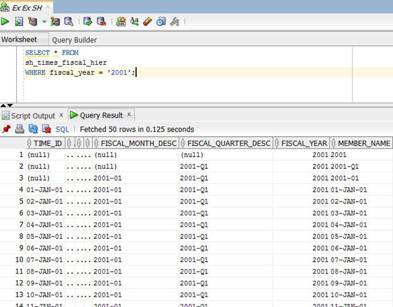This screenshot has width=393, height=307.
Task: Select the Script Output tab
Action: coord(33,115)
